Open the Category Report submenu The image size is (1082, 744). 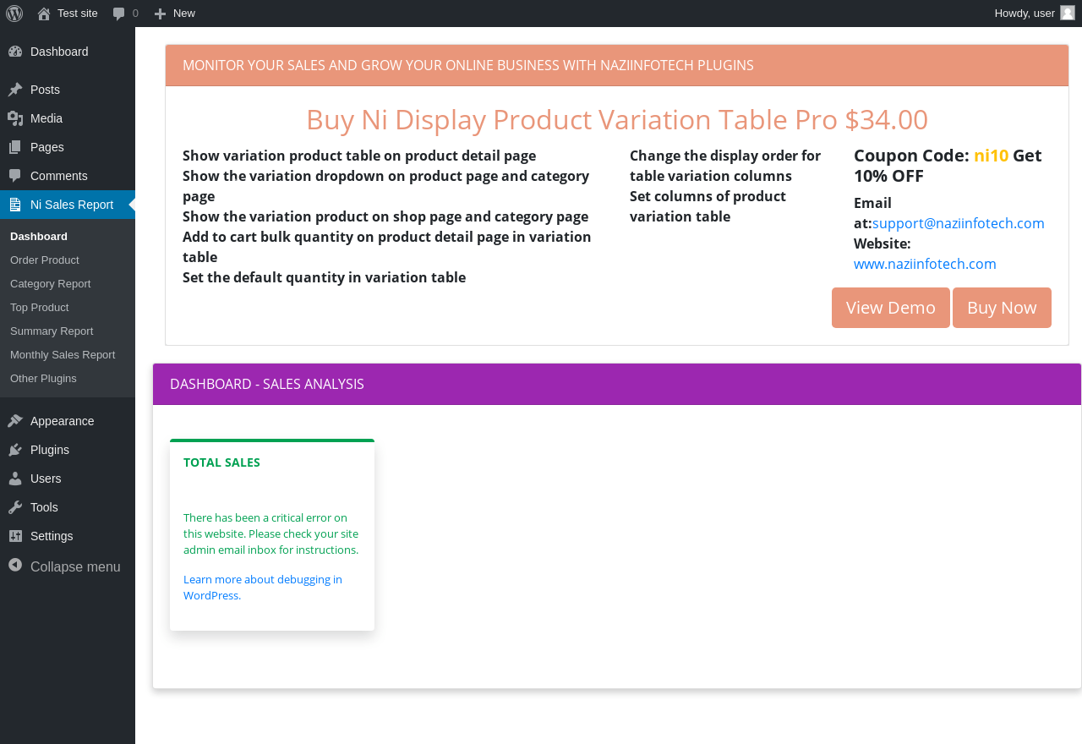tap(68, 283)
